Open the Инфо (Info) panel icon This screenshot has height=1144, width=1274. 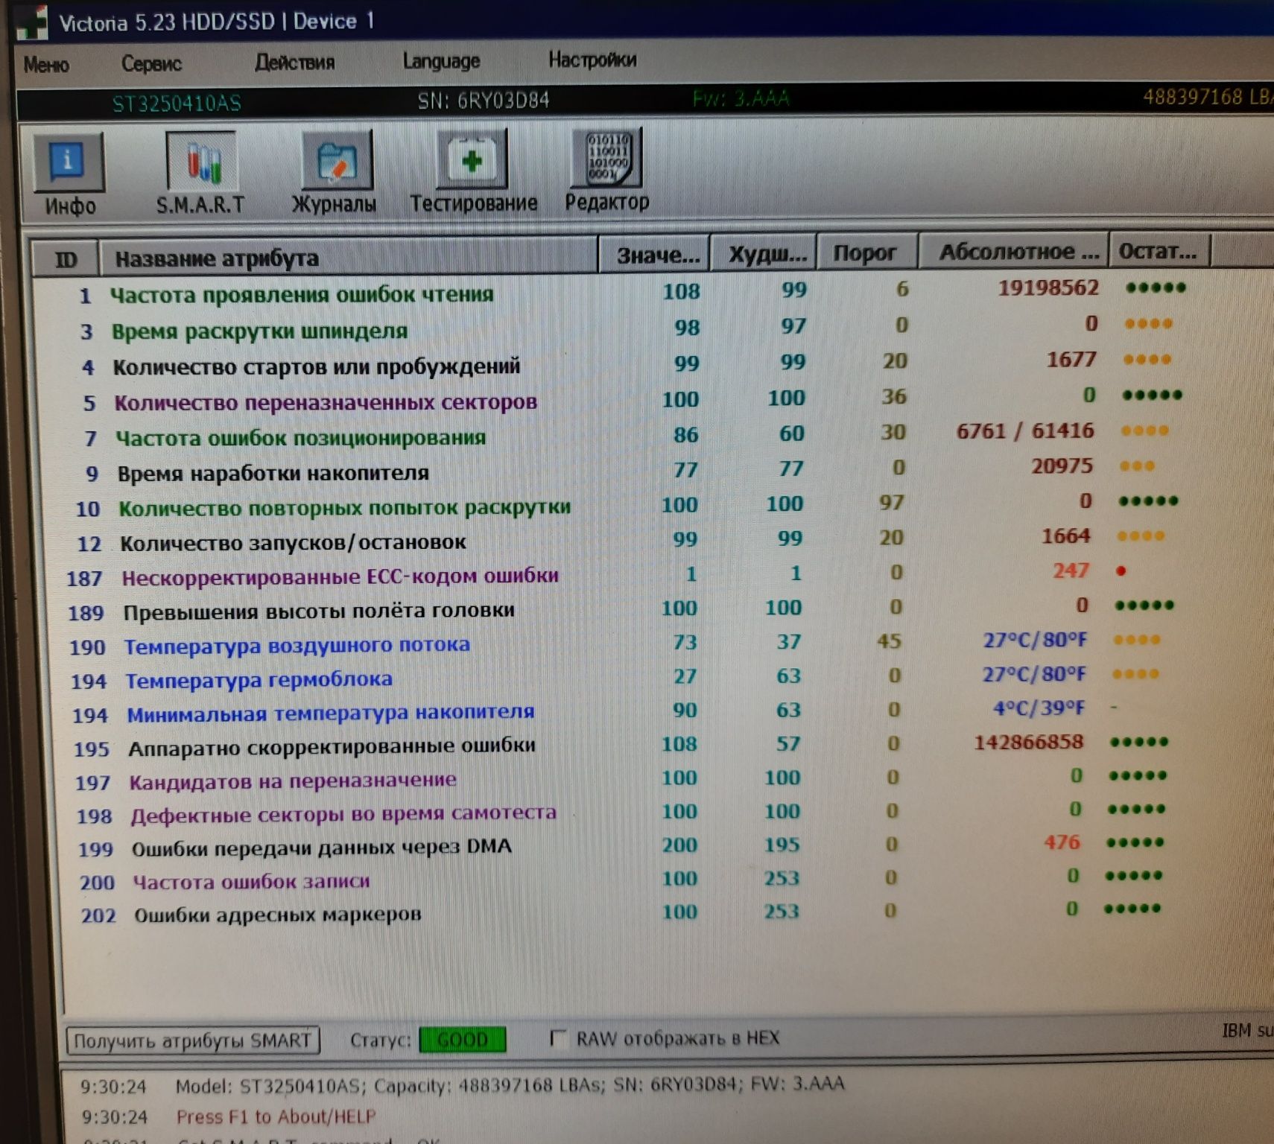[69, 162]
